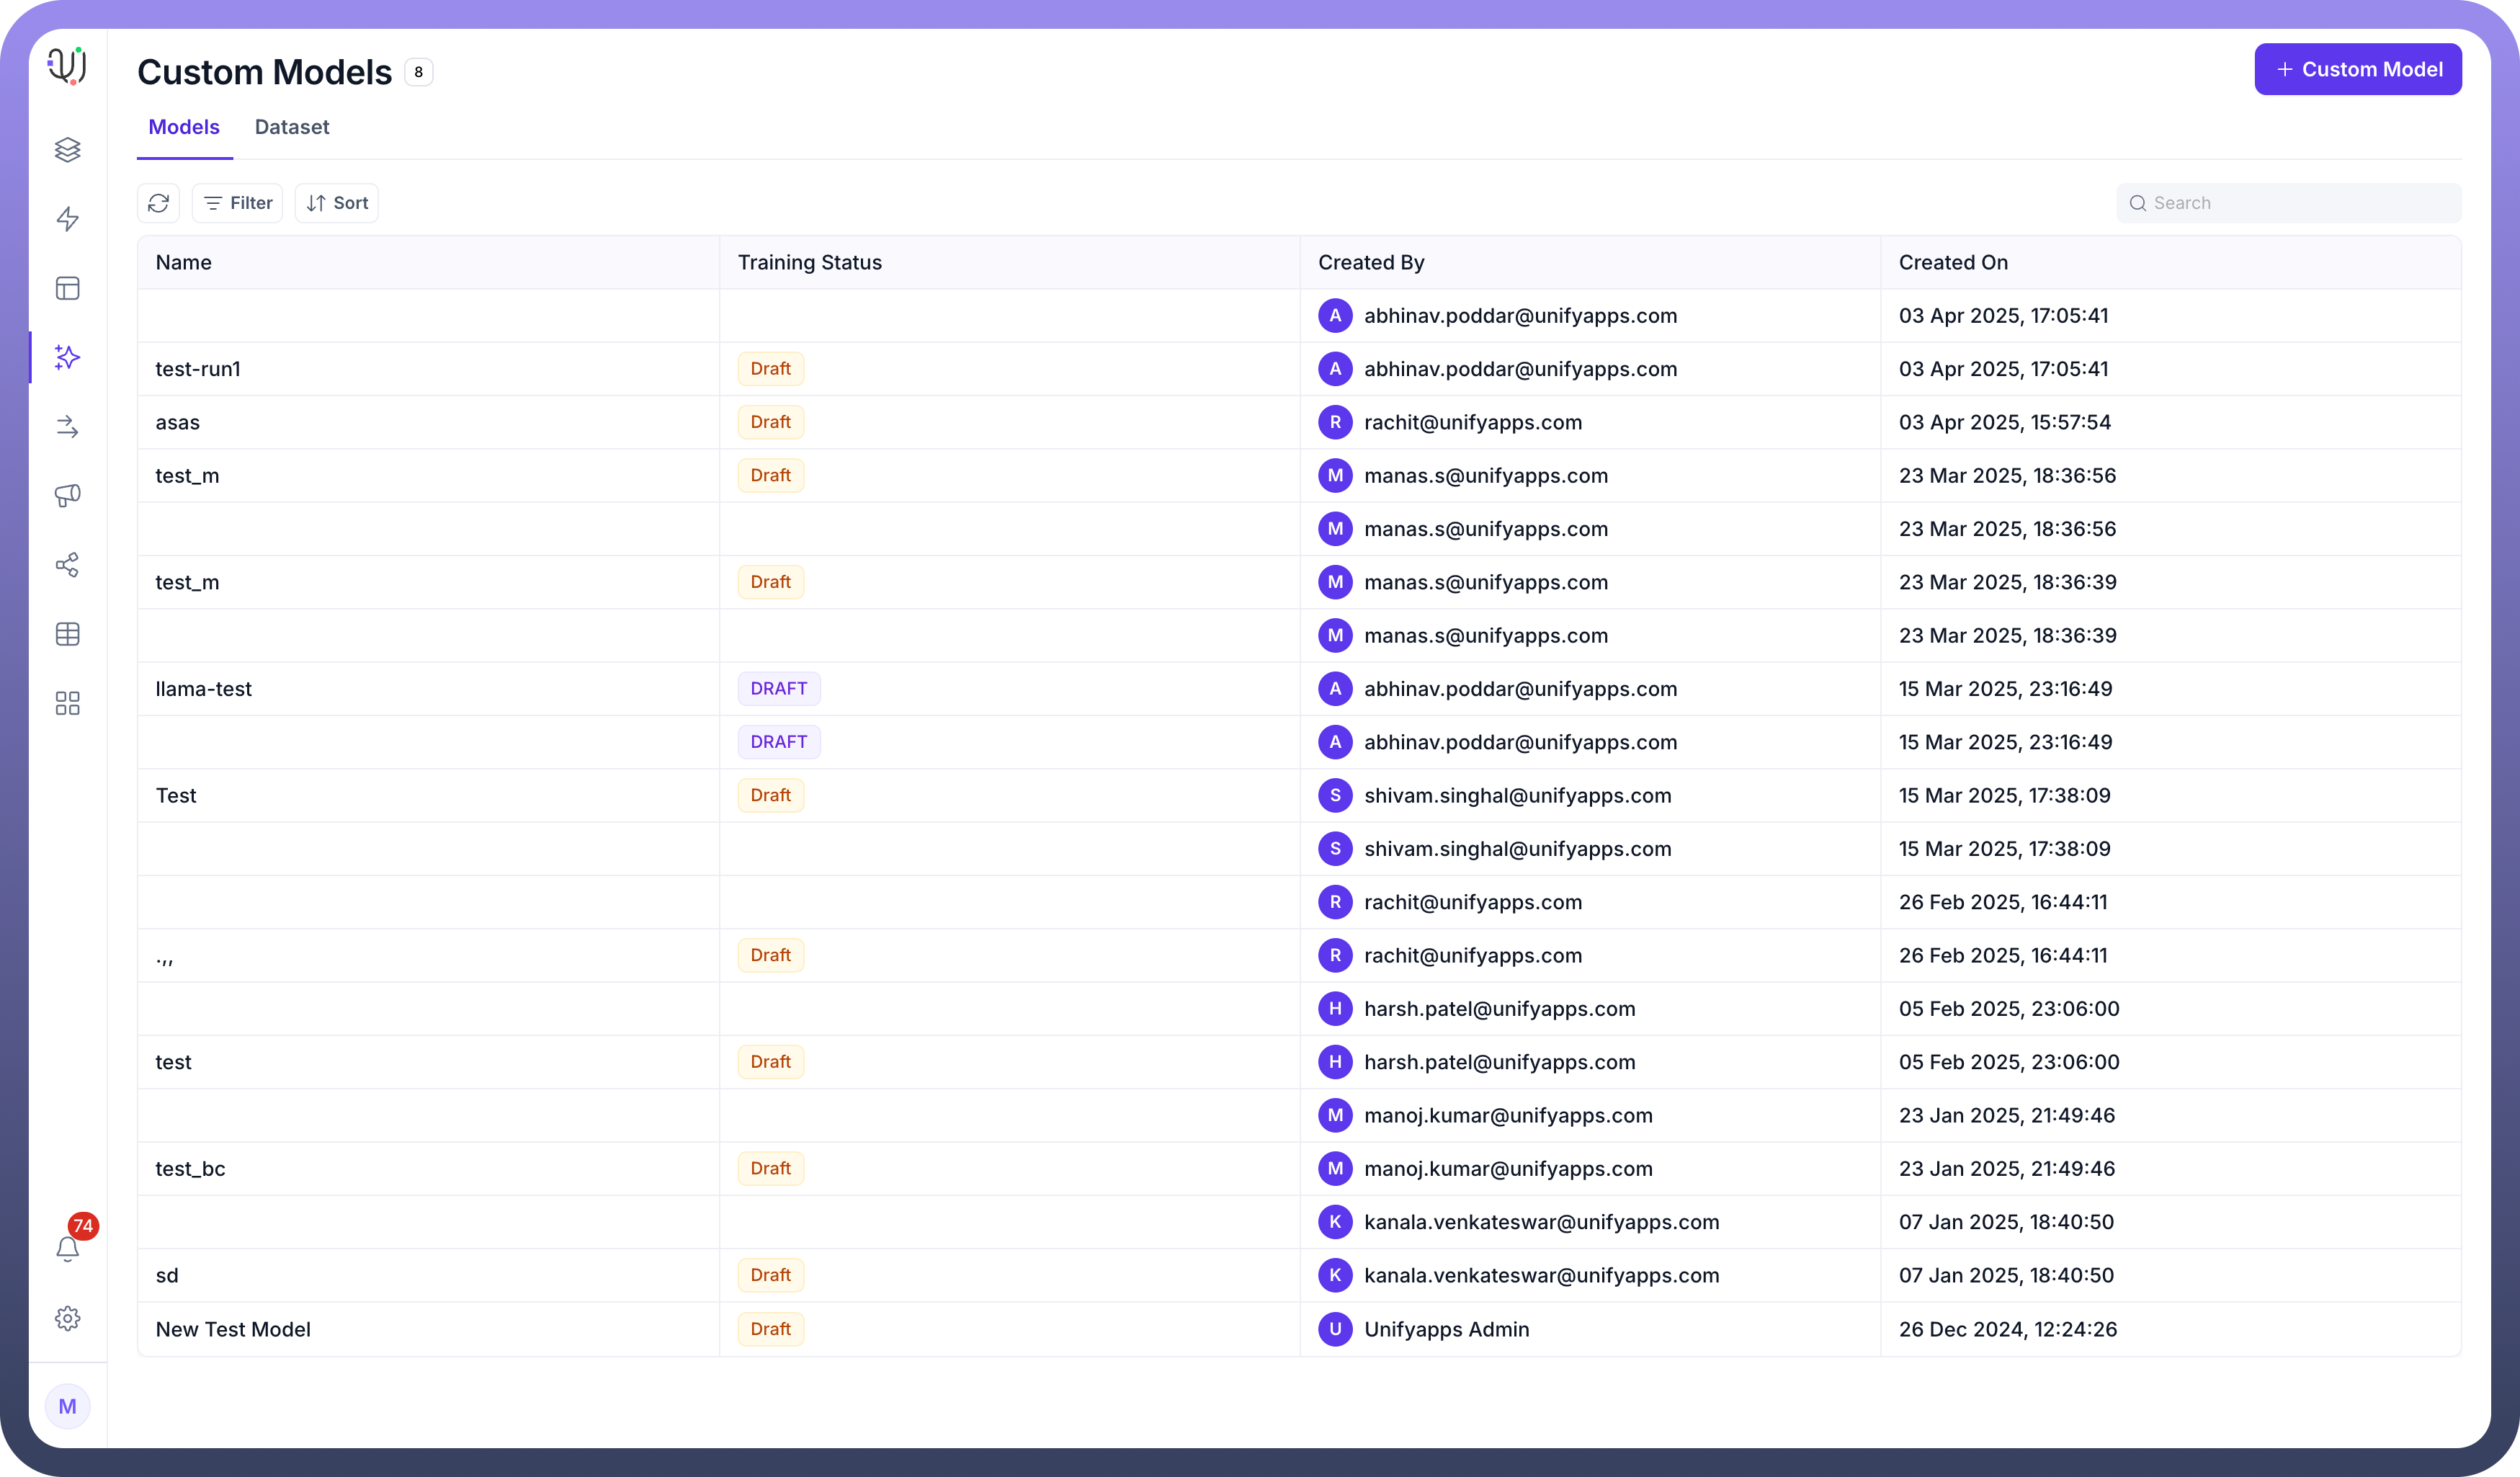Click the layout panel icon in sidebar
This screenshot has height=1477, width=2520.
67,289
